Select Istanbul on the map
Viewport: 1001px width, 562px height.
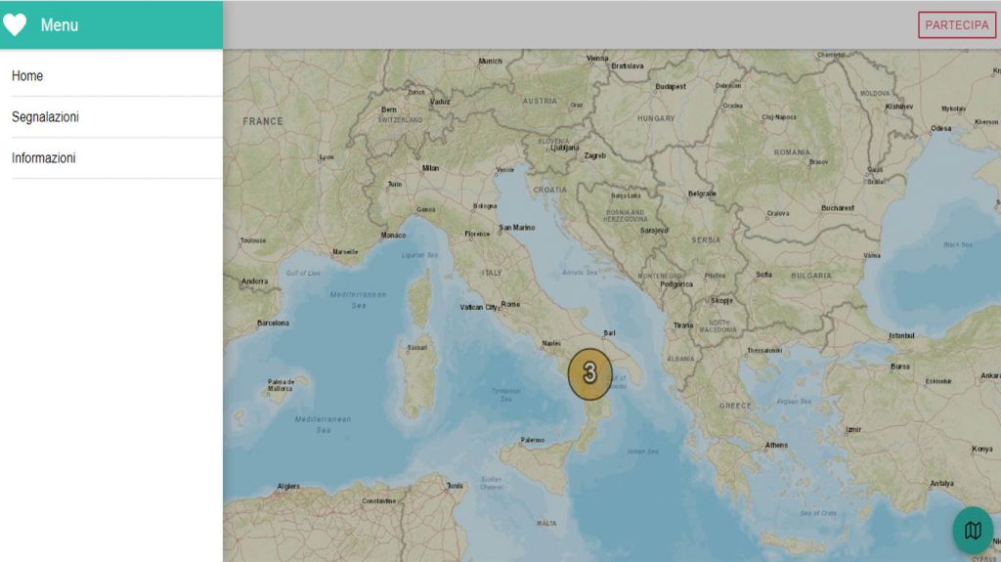(x=900, y=335)
